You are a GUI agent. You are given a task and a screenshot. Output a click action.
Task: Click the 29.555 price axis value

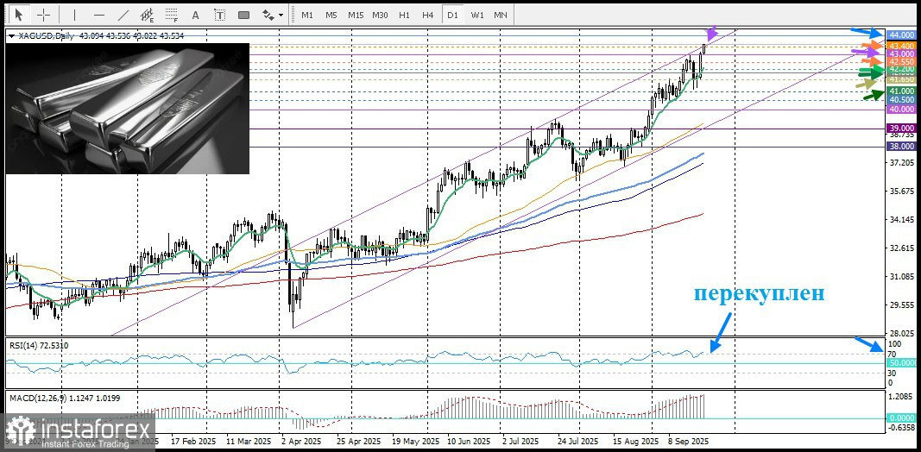tap(902, 305)
